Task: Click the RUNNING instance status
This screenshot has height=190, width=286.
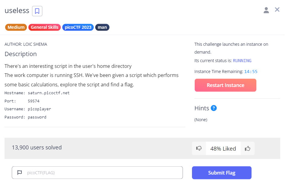Action: [242, 61]
